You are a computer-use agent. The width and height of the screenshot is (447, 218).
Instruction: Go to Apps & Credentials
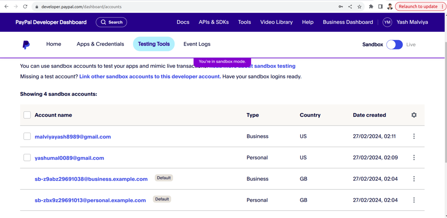pyautogui.click(x=100, y=44)
